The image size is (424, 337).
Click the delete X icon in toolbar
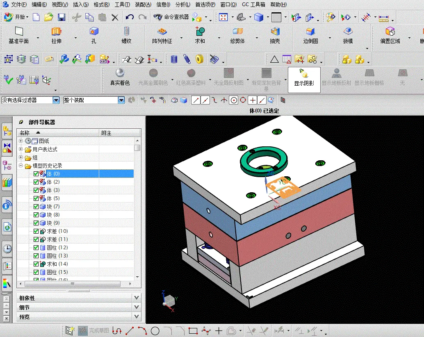[115, 18]
